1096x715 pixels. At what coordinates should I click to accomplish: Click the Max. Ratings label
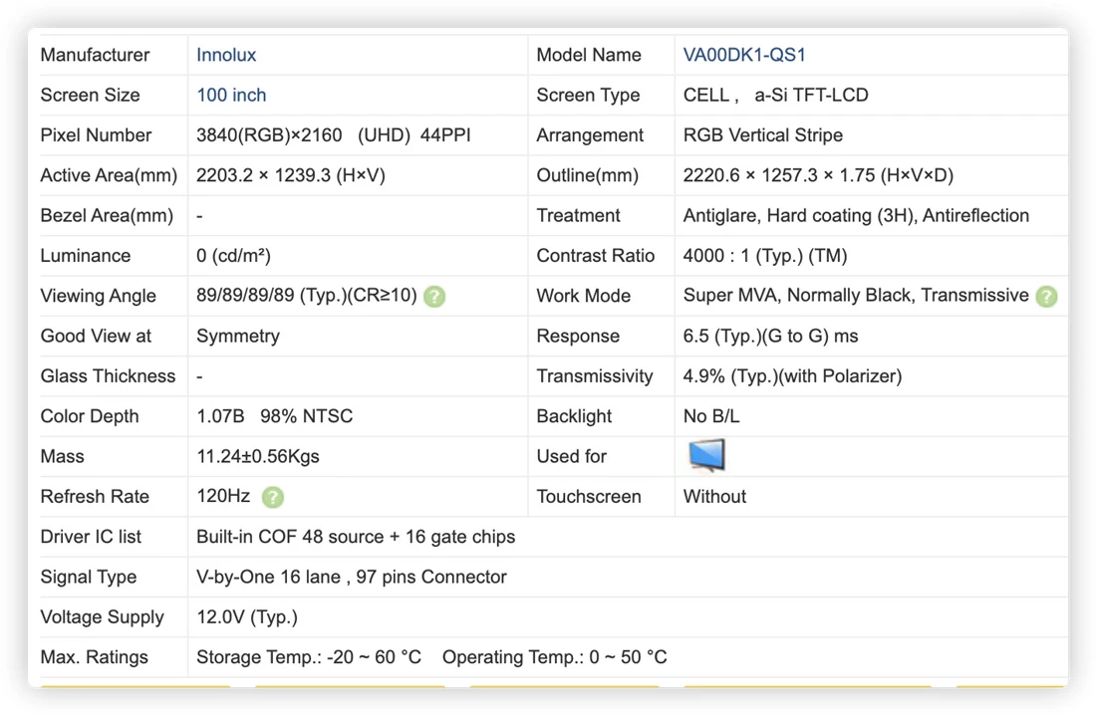[95, 657]
